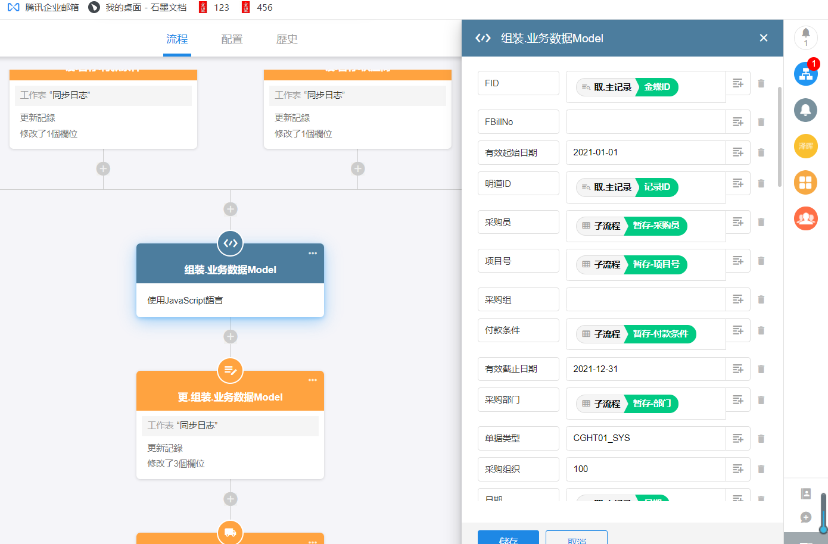Screen dimensions: 828x544
Task: Delete the FID field row
Action: [x=761, y=83]
